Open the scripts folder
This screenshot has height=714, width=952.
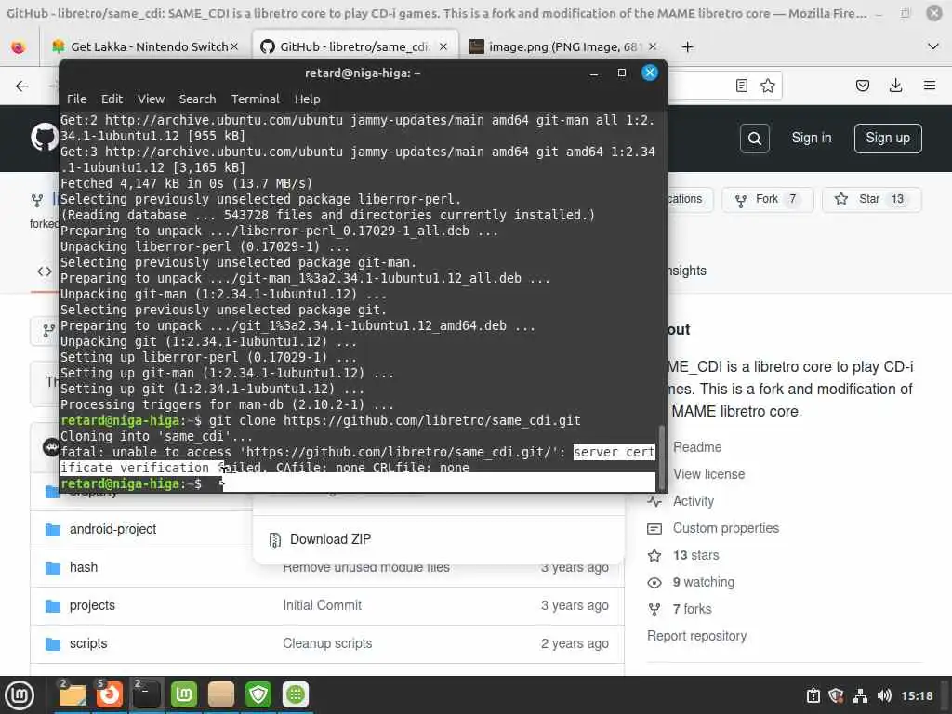[88, 643]
